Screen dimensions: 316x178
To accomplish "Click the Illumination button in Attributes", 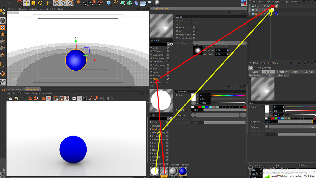I will coord(255,75).
